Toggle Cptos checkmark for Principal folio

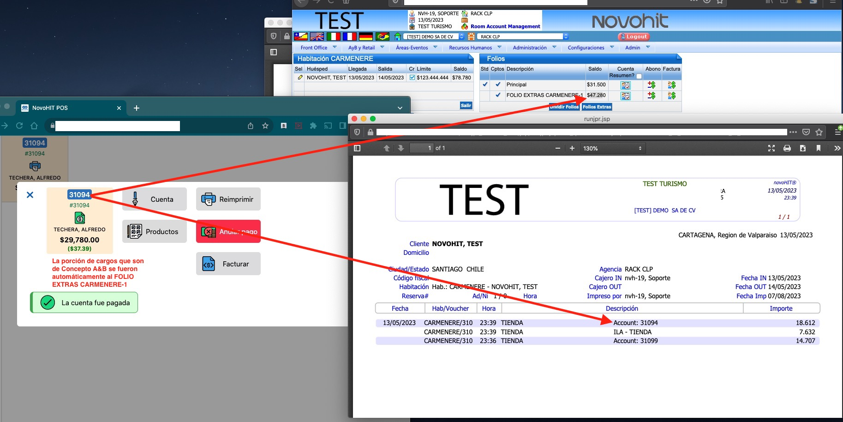click(x=498, y=84)
